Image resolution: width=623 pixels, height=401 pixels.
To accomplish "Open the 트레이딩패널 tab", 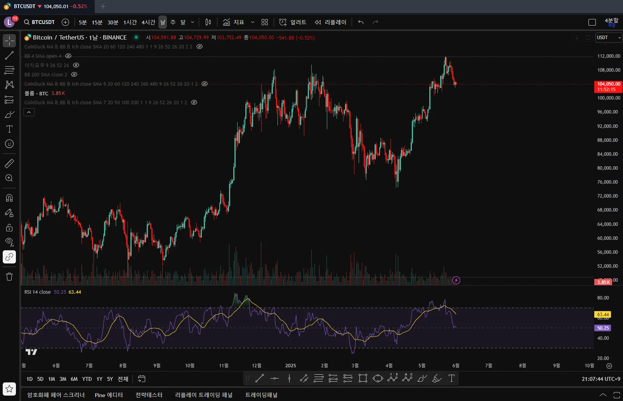I will pos(262,395).
